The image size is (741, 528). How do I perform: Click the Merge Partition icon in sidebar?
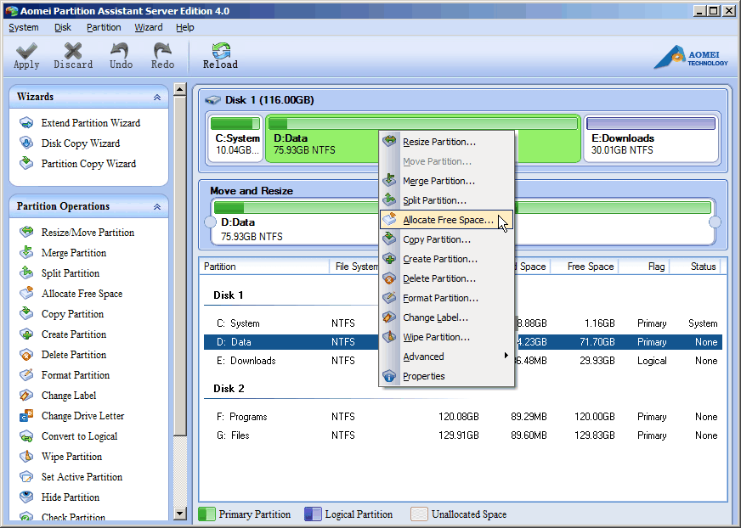click(x=26, y=253)
